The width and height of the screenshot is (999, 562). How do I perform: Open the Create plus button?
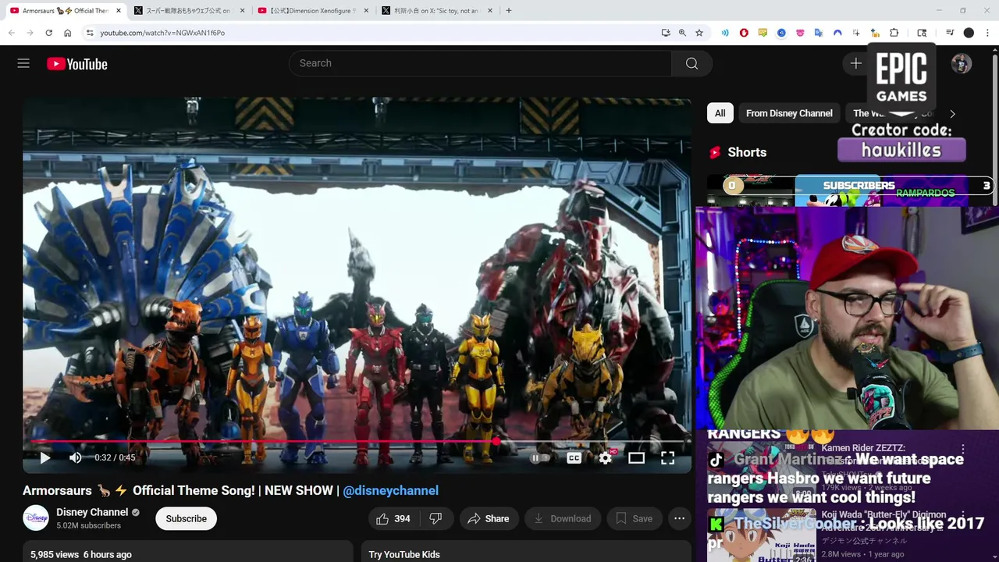tap(855, 63)
